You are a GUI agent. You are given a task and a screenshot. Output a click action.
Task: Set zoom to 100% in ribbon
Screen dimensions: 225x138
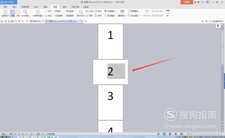tap(90, 11)
